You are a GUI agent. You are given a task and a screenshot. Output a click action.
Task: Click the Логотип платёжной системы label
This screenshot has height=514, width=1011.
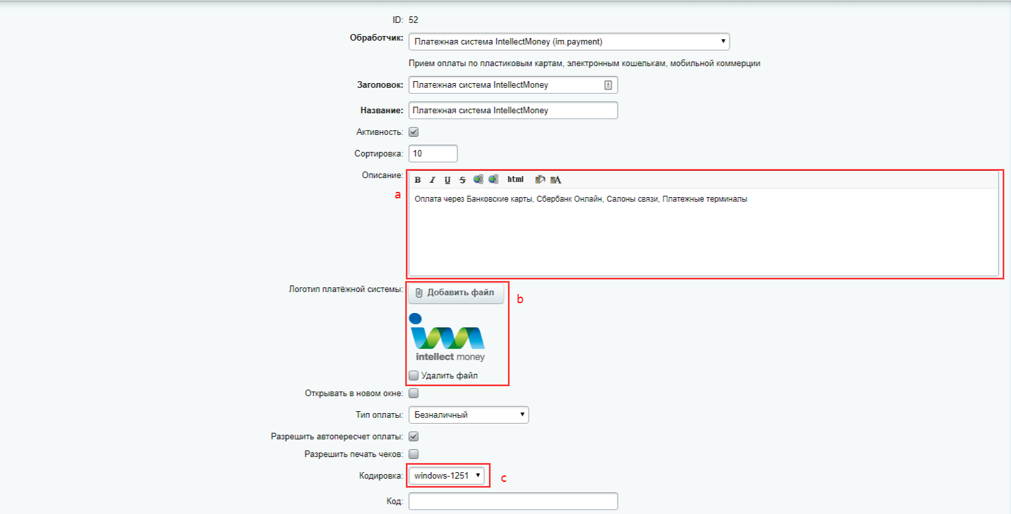[x=346, y=289]
